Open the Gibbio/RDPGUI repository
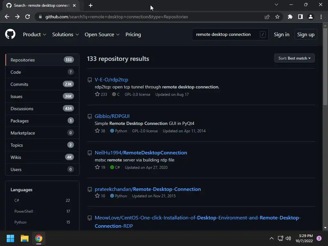This screenshot has width=328, height=246. pos(112,116)
